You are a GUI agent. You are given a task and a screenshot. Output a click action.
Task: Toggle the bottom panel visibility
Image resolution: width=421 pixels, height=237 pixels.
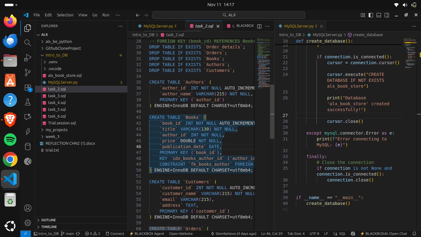[x=379, y=15]
